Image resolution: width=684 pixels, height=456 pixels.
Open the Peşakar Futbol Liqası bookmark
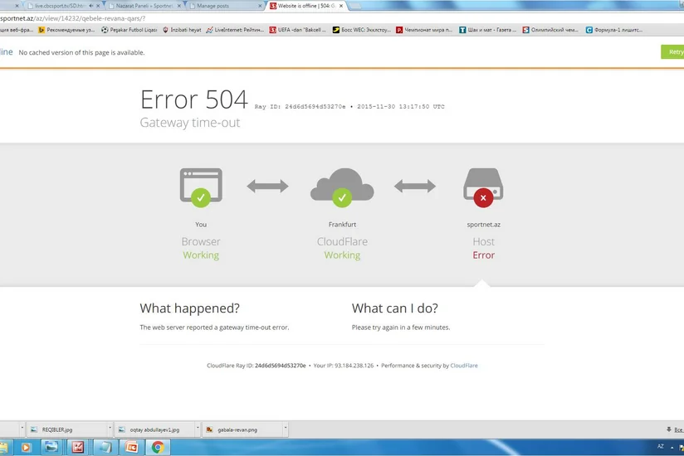pos(129,30)
